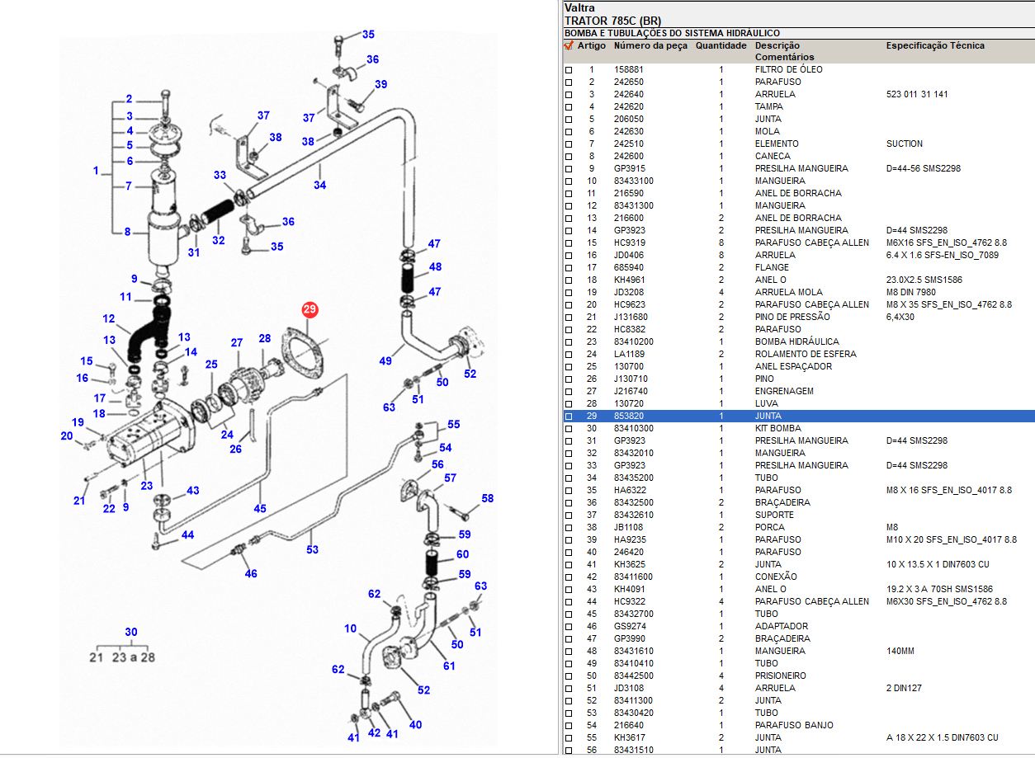1035x758 pixels.
Task: Check the box for FILTRO DE ÓLEO row
Action: [568, 70]
